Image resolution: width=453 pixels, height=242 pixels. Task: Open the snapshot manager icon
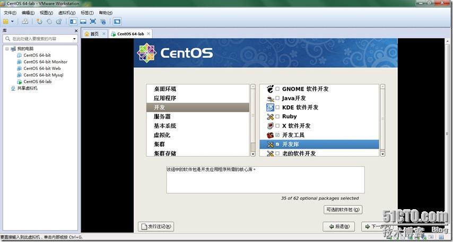point(59,21)
